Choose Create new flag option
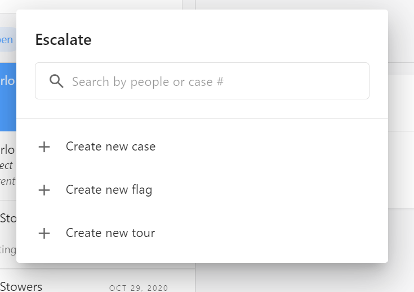This screenshot has height=292, width=414. coord(202,190)
